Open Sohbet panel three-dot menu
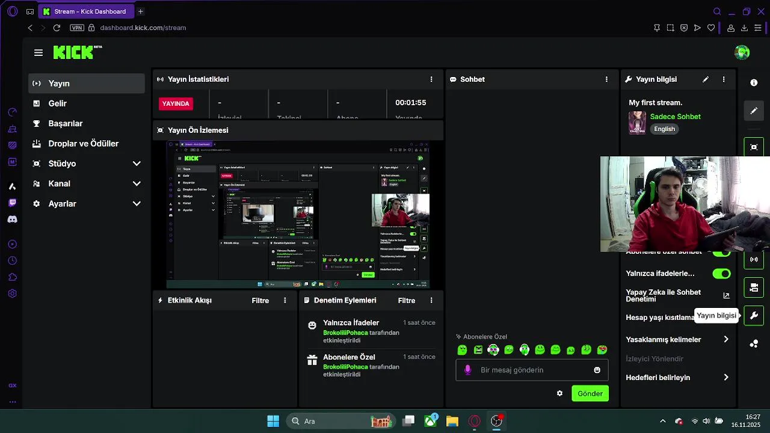The image size is (770, 433). pyautogui.click(x=606, y=79)
